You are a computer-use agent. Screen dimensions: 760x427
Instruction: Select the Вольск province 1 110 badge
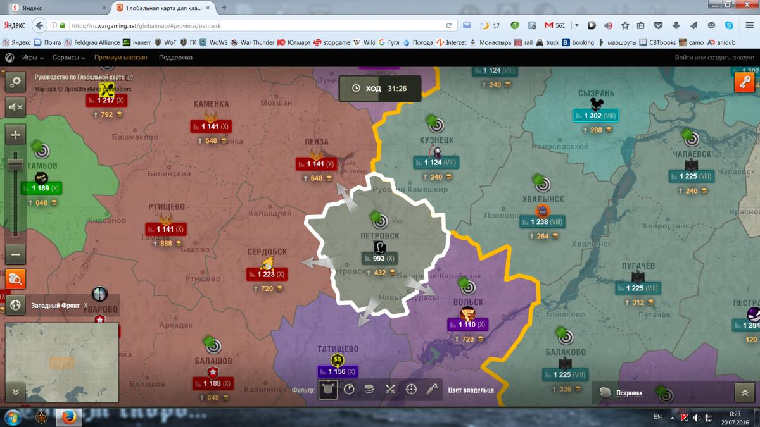[x=469, y=325]
